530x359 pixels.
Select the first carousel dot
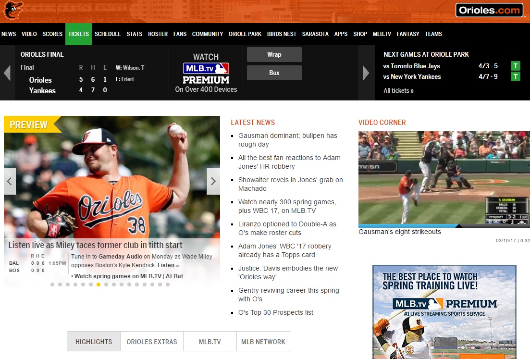[x=52, y=285]
